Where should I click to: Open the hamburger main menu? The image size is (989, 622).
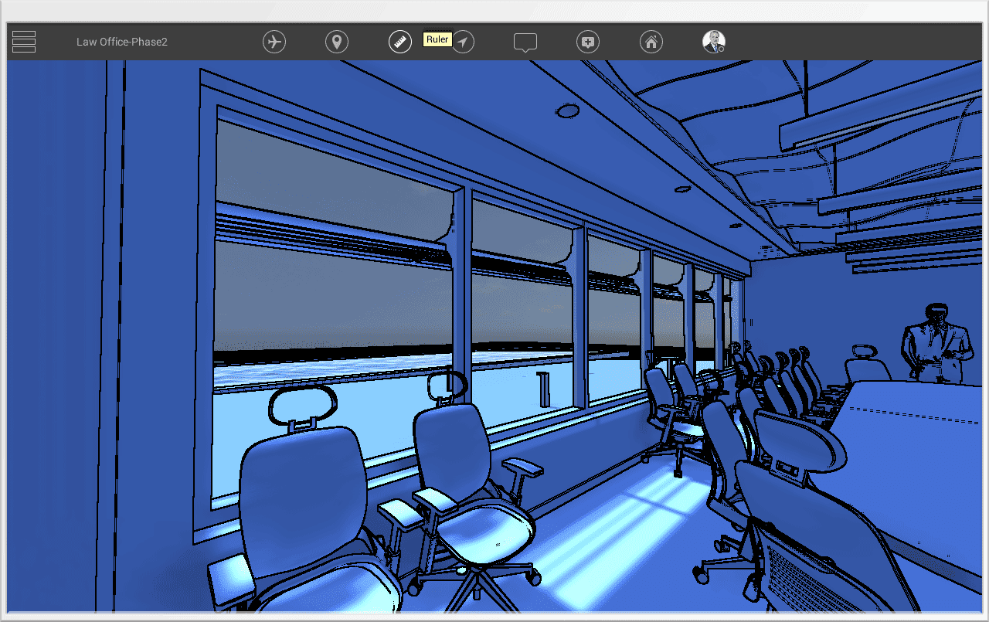pyautogui.click(x=23, y=41)
